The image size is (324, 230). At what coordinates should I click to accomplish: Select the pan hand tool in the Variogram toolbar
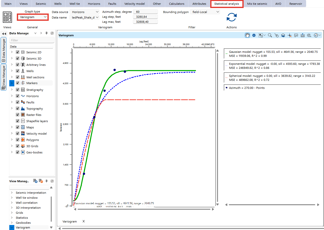247,36
